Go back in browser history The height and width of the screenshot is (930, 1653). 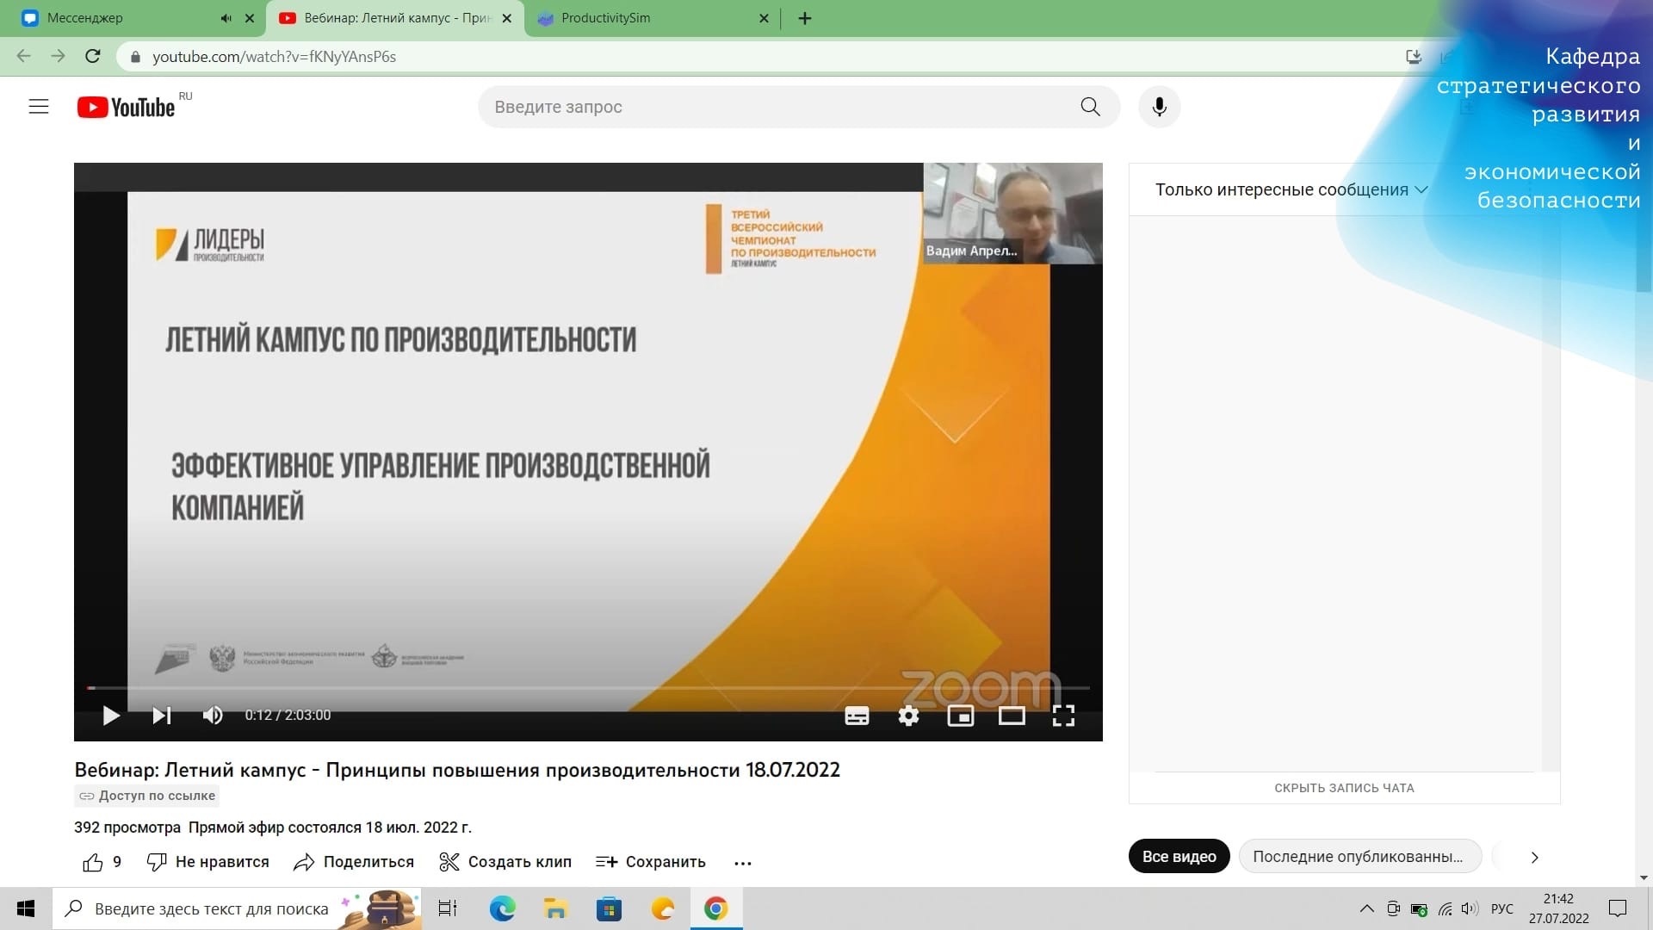coord(24,56)
